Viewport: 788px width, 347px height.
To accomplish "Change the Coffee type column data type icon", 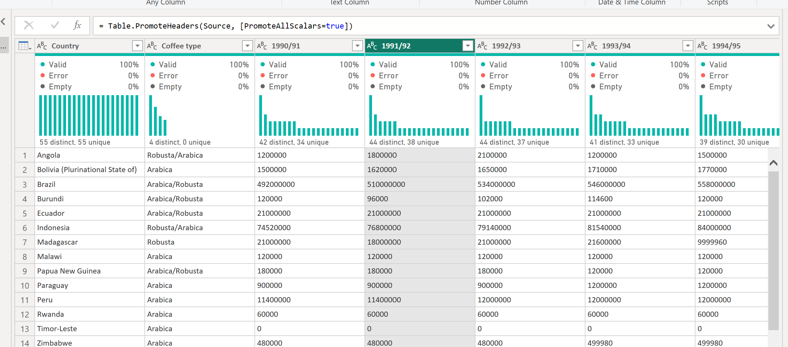I will [x=152, y=46].
